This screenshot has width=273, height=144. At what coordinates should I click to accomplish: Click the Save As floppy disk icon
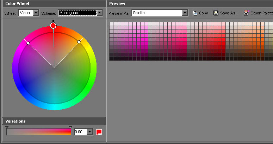coord(216,13)
